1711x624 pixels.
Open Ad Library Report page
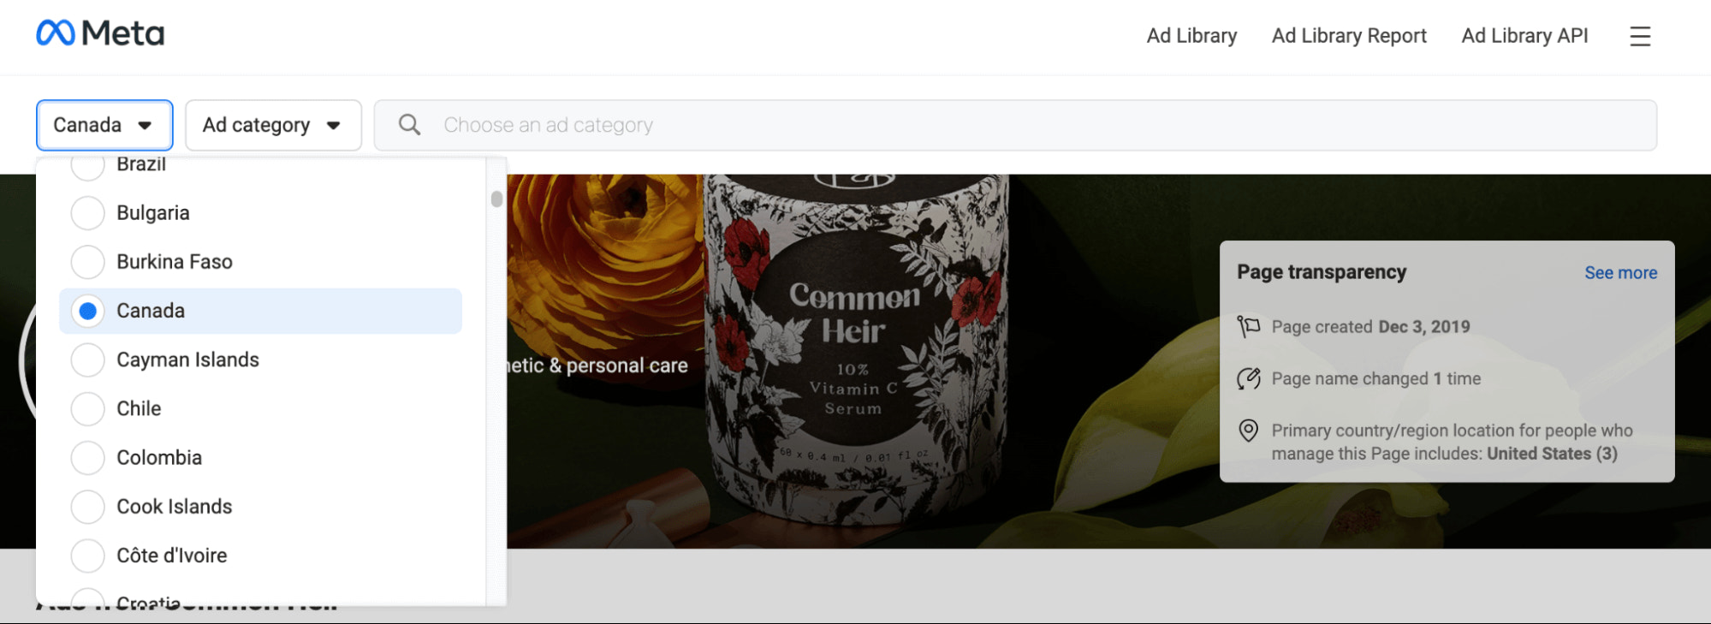(x=1349, y=36)
